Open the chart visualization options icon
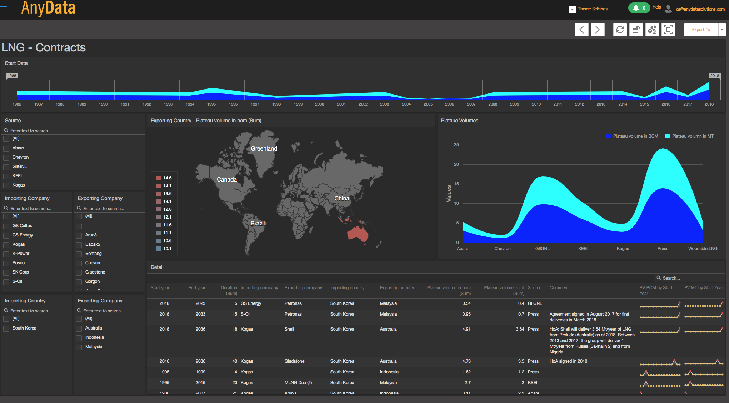This screenshot has height=403, width=729. [652, 30]
